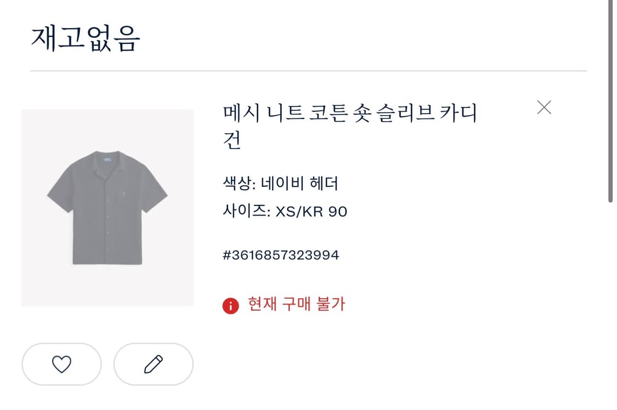
Task: Click the 현재 구매 불가 warning text
Action: [296, 304]
